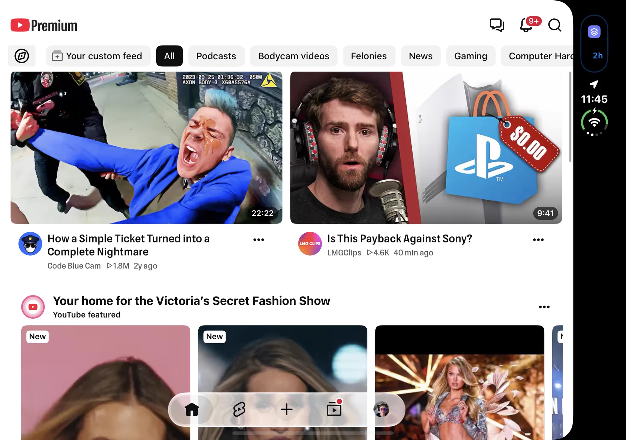
Task: Play the PlayStation $0.00 thumbnail
Action: 426,147
